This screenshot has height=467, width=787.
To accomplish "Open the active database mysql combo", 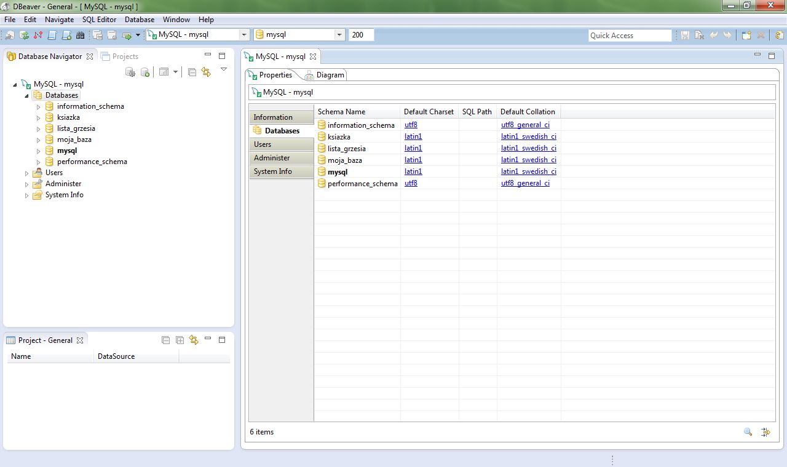I will [299, 35].
